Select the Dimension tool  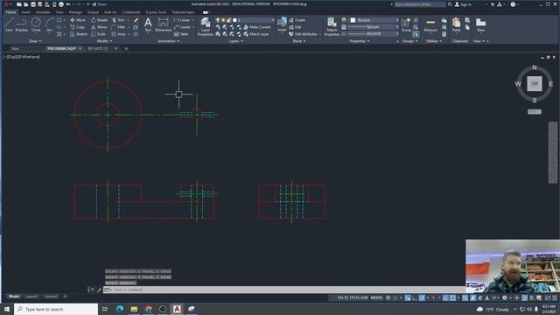tap(164, 24)
